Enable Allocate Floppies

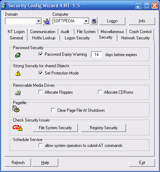(41, 92)
